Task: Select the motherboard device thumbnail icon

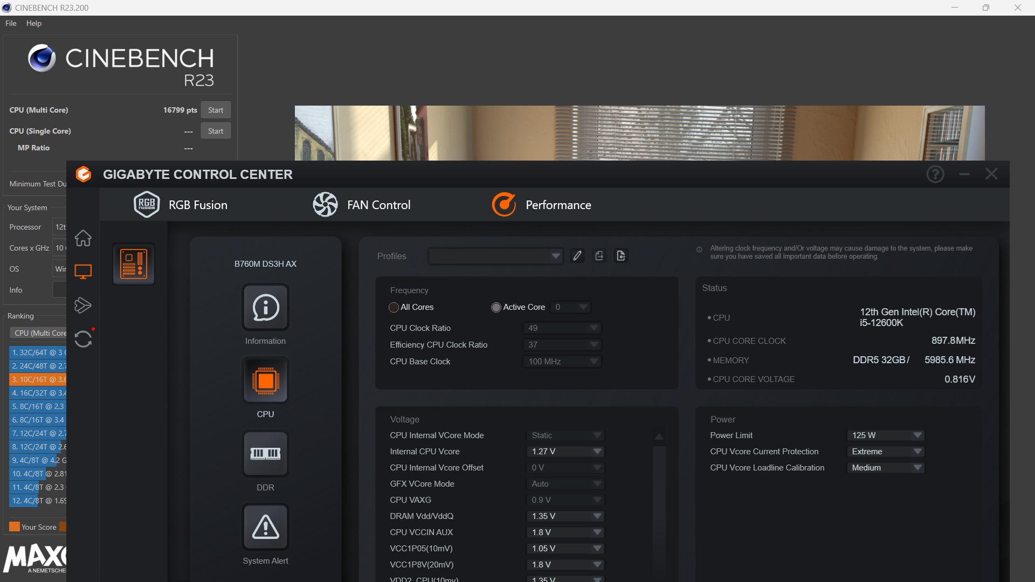Action: 134,264
